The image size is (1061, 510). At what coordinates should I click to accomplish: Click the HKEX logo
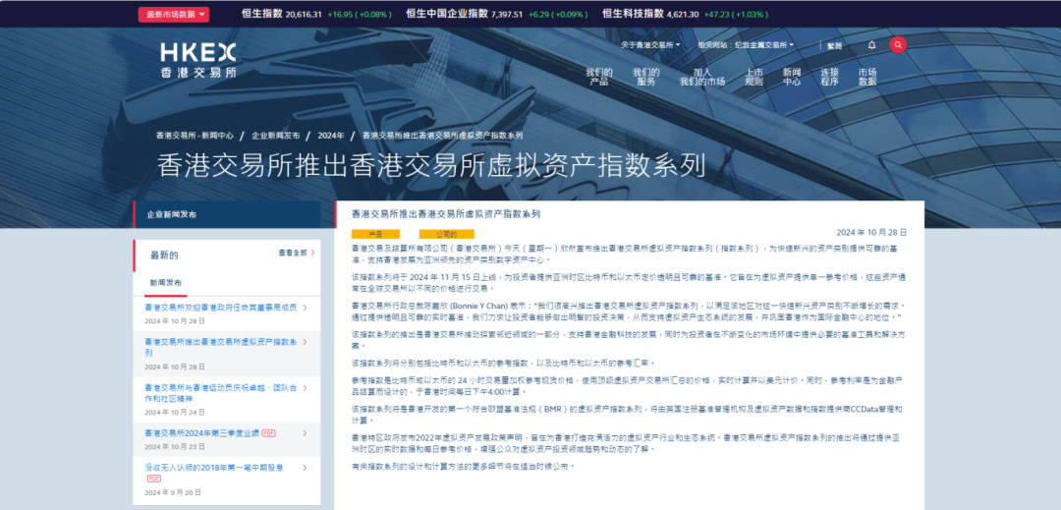click(x=198, y=60)
